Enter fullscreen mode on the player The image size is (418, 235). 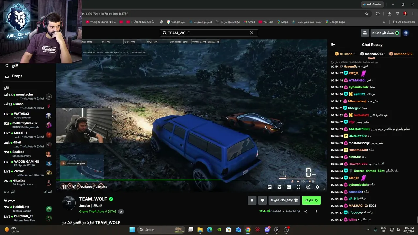[x=298, y=187]
